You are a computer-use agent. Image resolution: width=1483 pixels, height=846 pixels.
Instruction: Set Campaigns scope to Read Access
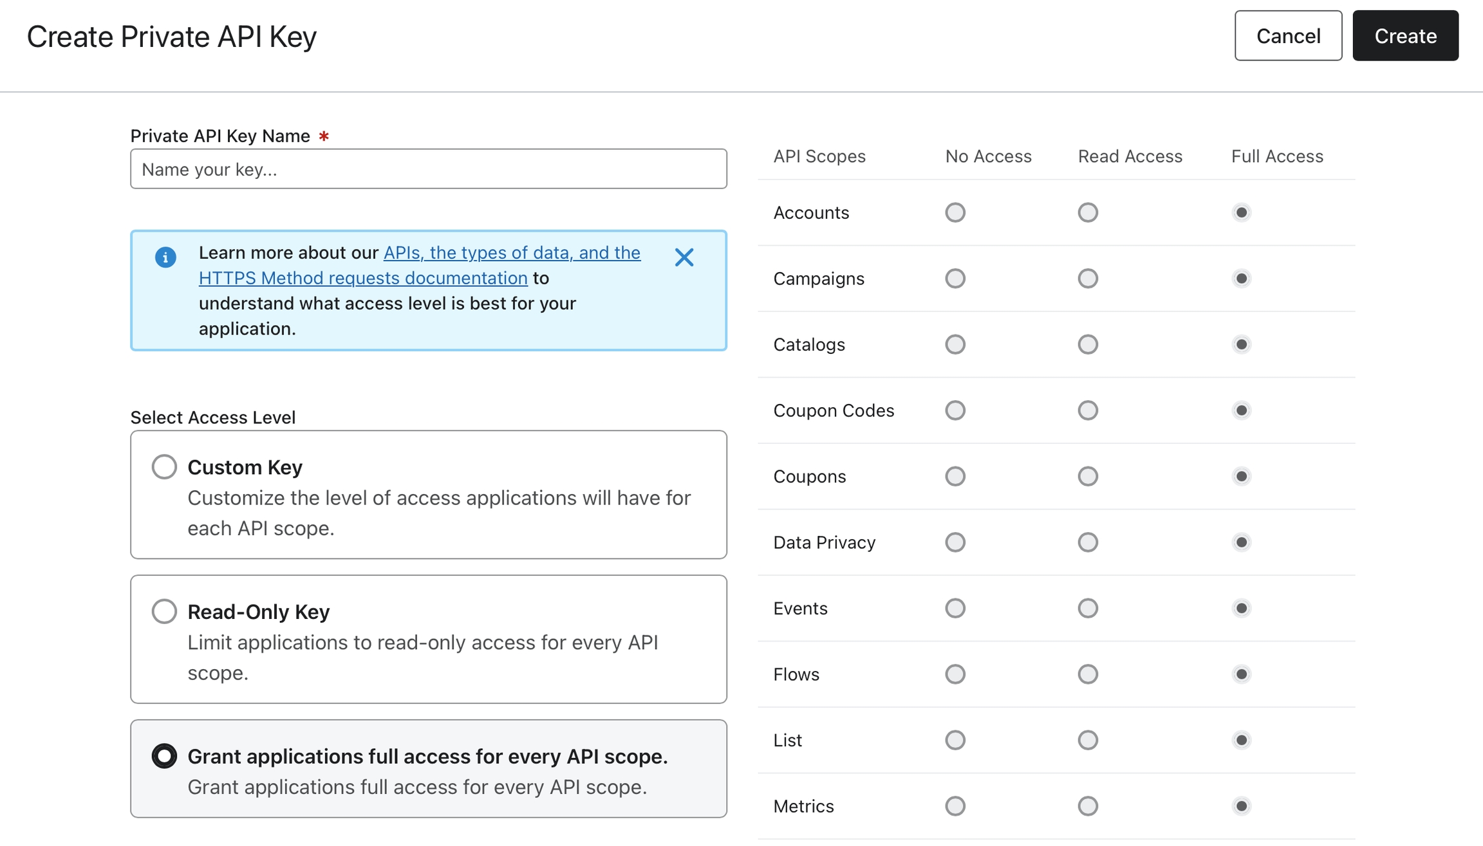[x=1088, y=279]
